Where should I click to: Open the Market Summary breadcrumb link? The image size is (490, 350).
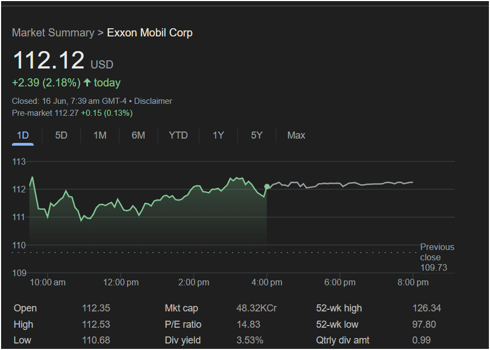point(53,33)
